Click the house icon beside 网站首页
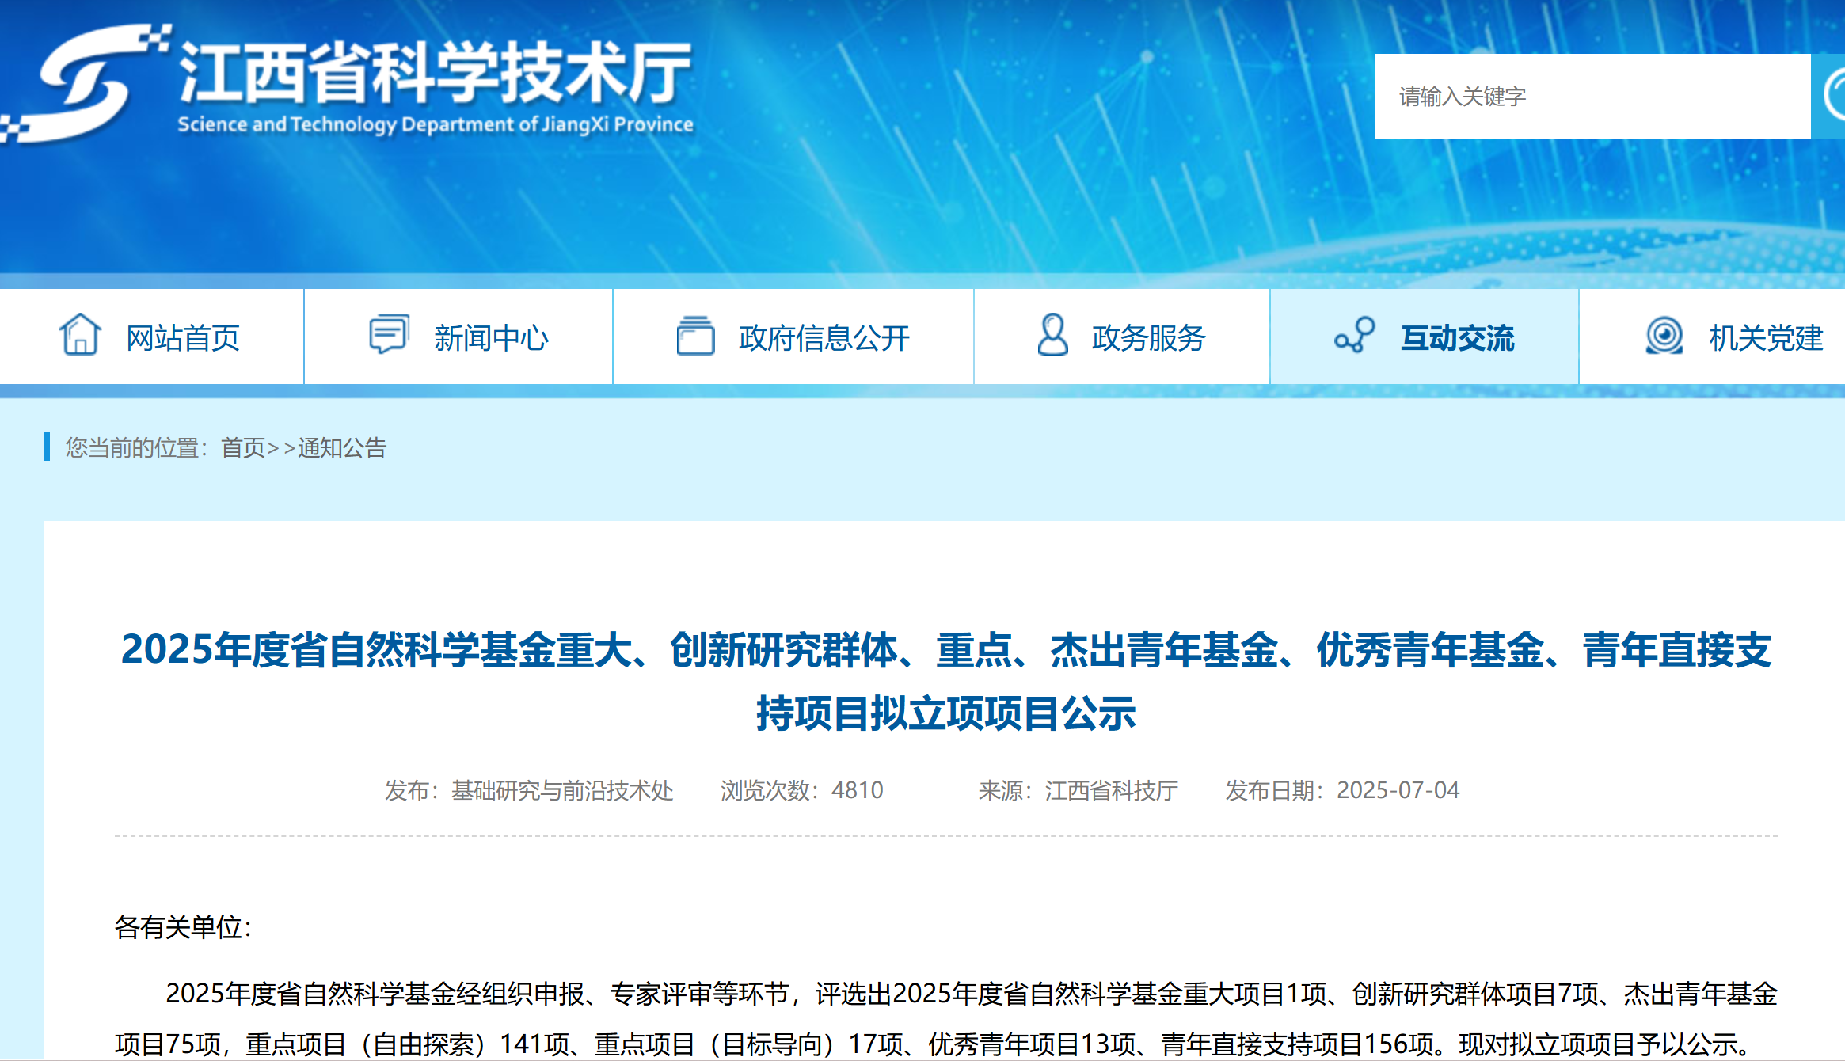The image size is (1845, 1061). coord(80,335)
